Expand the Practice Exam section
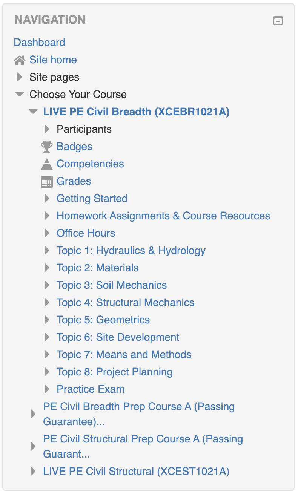Image resolution: width=298 pixels, height=493 pixels. click(46, 389)
